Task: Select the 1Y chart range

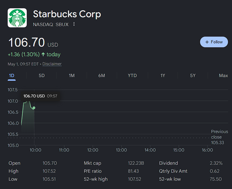Action: [163, 76]
